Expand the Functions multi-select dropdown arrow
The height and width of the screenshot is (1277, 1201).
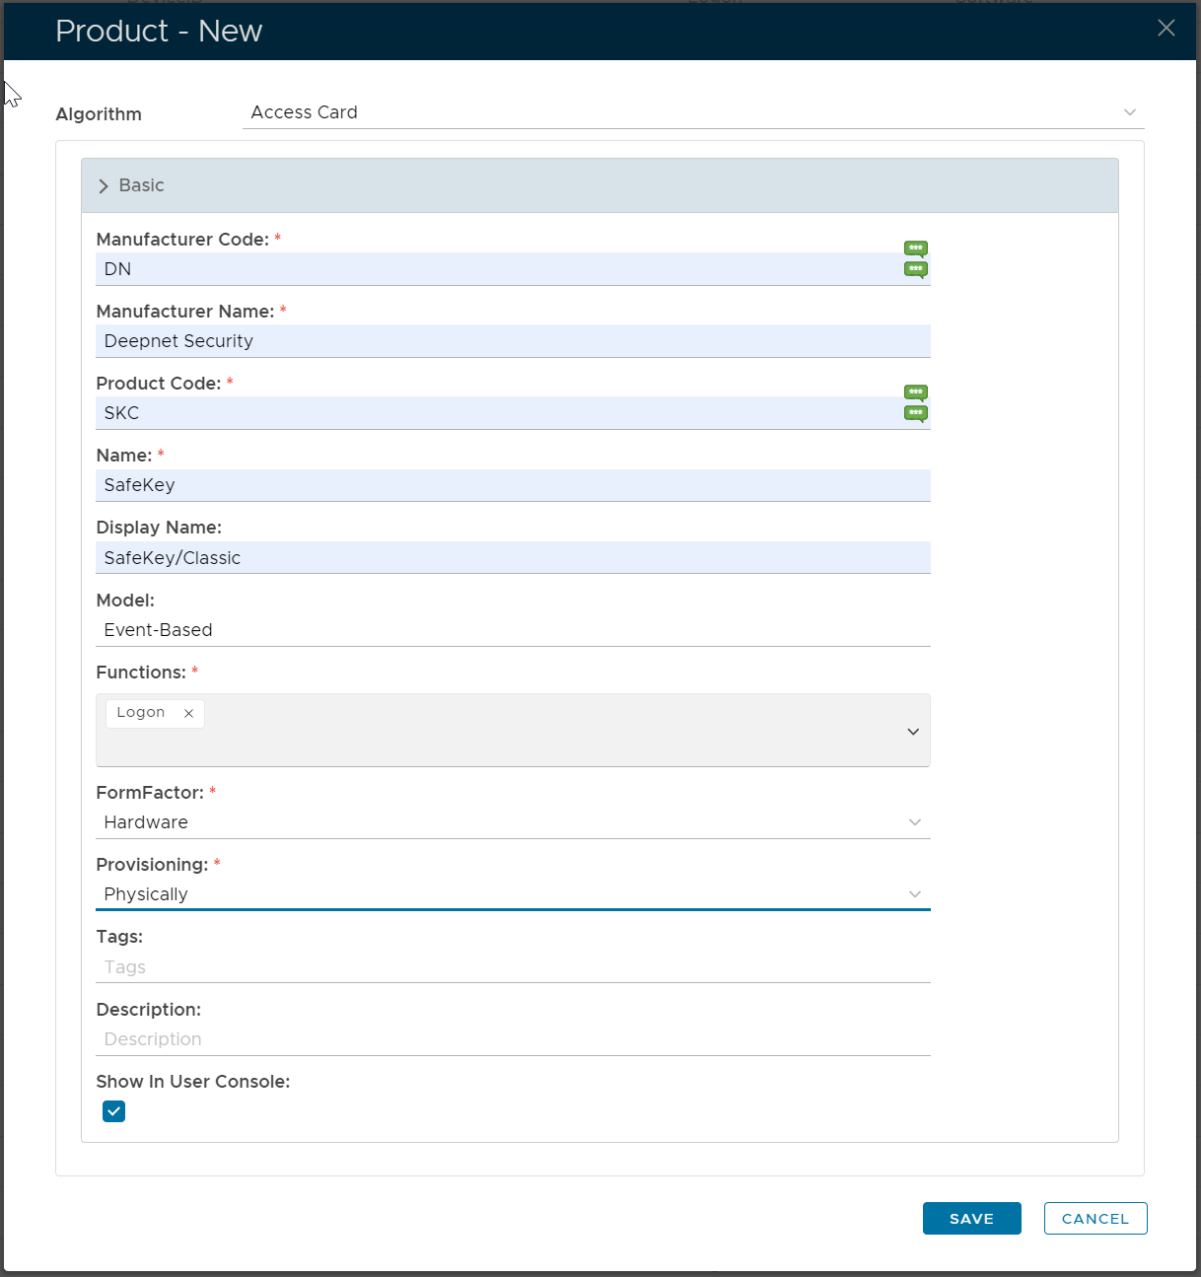pyautogui.click(x=912, y=732)
